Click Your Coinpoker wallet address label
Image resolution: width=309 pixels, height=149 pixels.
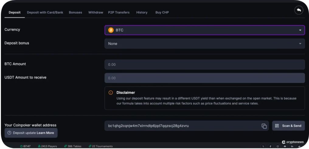[x=30, y=125]
